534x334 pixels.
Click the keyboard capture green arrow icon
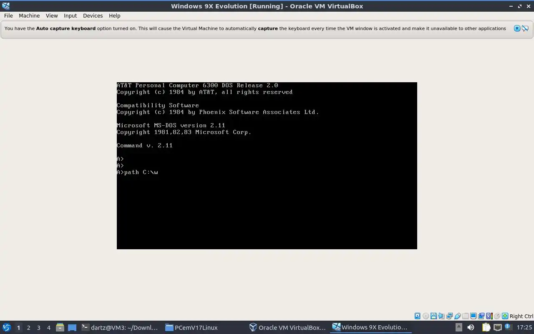pos(505,316)
